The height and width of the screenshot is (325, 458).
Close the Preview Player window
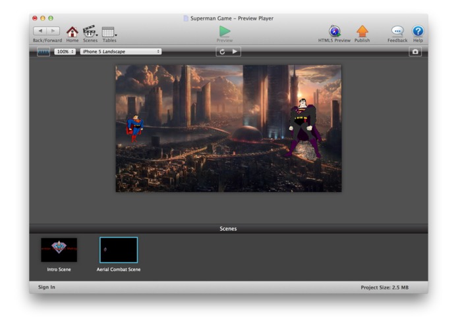click(35, 18)
